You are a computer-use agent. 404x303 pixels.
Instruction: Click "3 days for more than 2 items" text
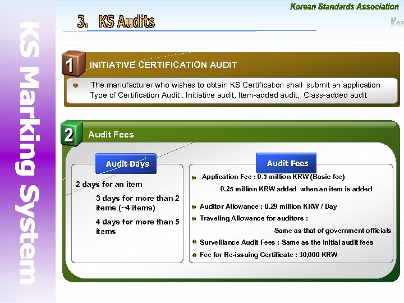137,203
